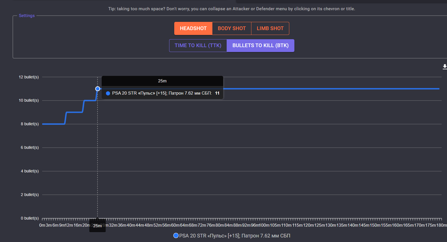
Task: Toggle PSA 20 STR legend entry below chart
Action: (232, 235)
